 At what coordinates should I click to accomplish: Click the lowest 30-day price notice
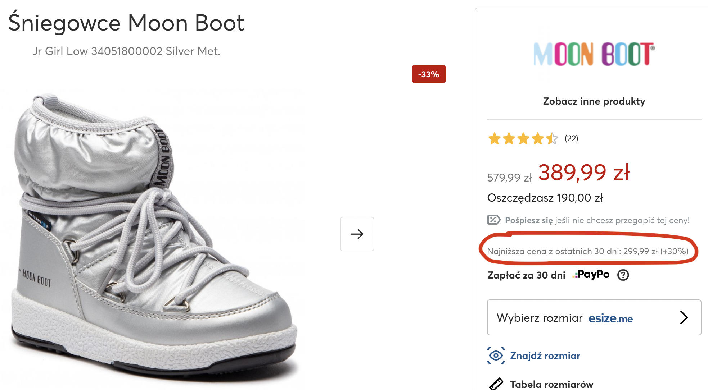tap(587, 251)
